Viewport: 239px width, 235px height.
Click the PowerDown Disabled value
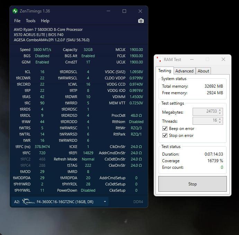(x=88, y=191)
